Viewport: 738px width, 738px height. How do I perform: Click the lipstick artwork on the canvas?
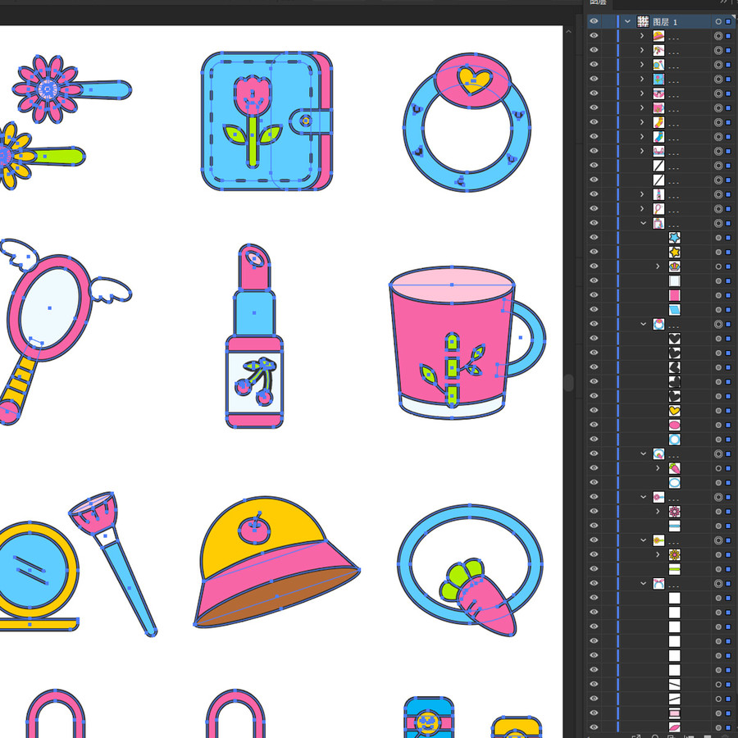click(x=254, y=336)
